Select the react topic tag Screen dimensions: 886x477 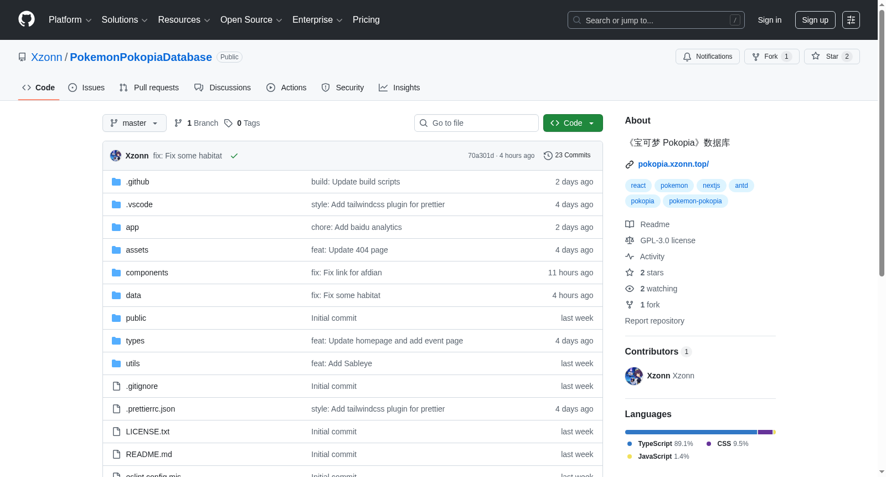pyautogui.click(x=638, y=186)
